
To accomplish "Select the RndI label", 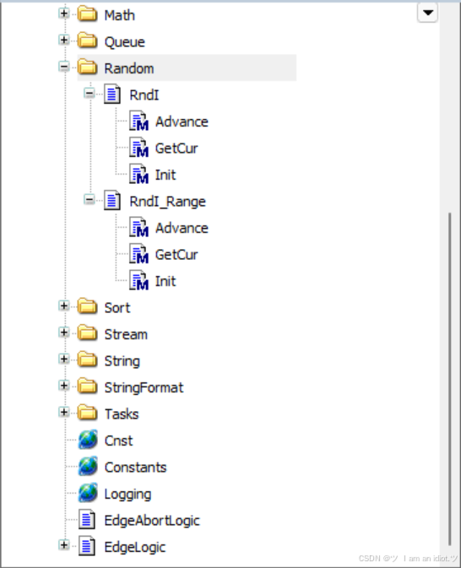I will 144,95.
